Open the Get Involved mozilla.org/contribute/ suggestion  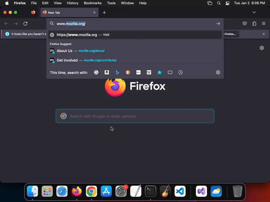pos(135,60)
